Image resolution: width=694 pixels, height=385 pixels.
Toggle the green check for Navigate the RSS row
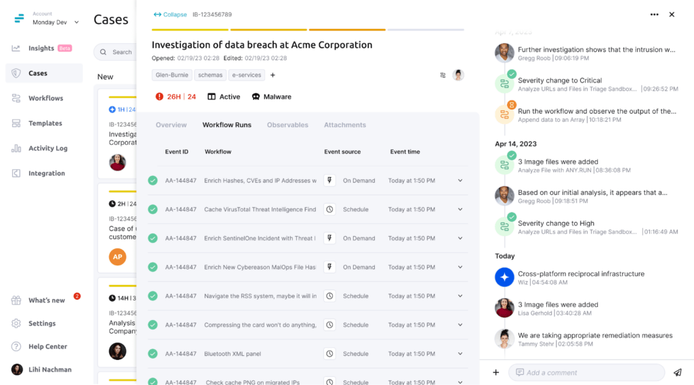click(x=153, y=296)
